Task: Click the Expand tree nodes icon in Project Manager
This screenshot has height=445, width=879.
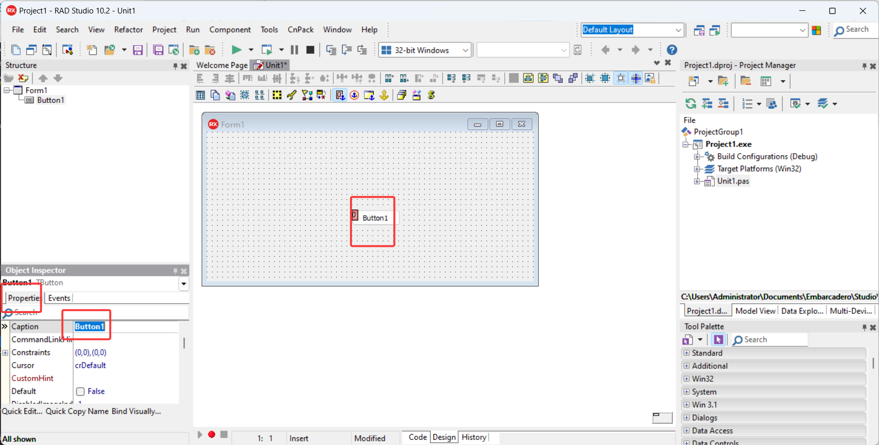Action: pyautogui.click(x=707, y=103)
